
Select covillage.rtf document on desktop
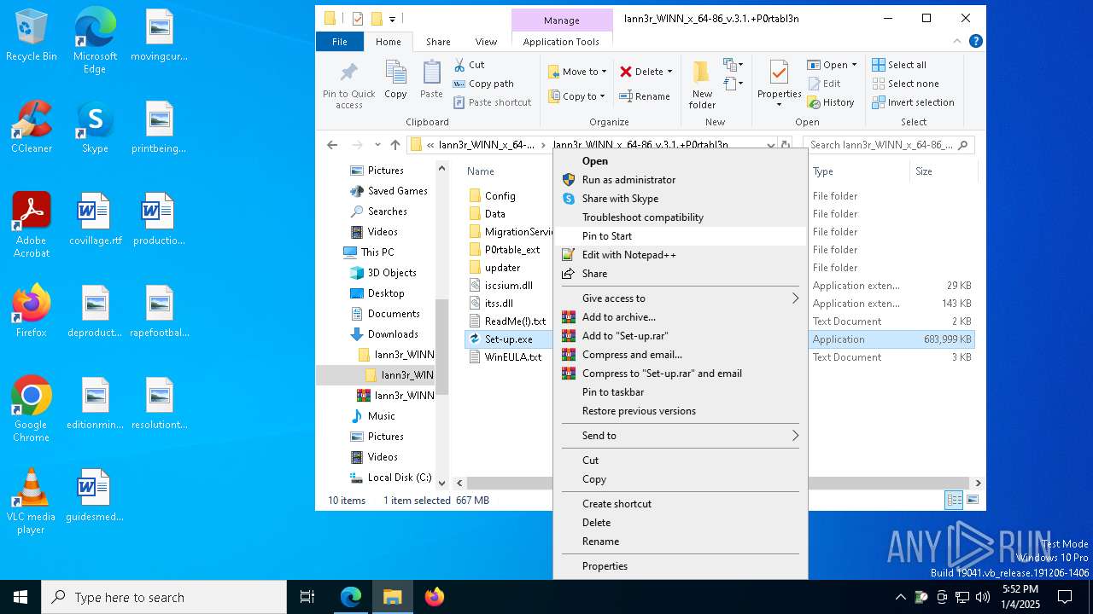(95, 219)
